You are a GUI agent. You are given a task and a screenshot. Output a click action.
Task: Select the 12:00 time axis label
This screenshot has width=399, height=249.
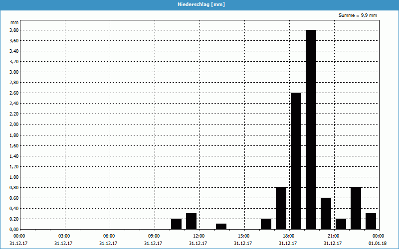tap(199, 236)
